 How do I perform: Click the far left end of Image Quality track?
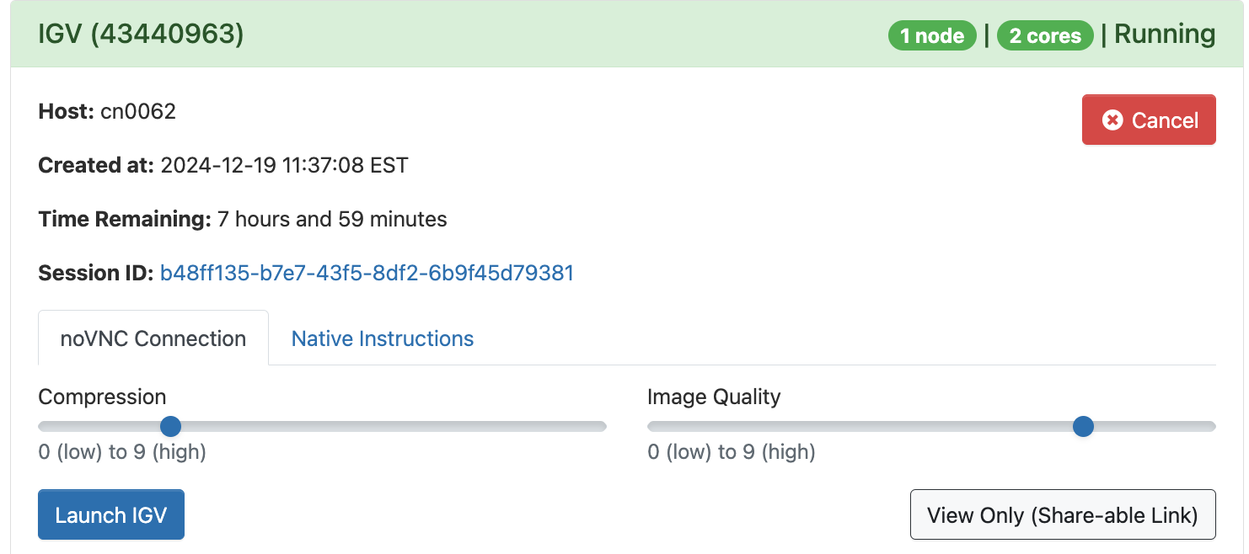tap(652, 426)
